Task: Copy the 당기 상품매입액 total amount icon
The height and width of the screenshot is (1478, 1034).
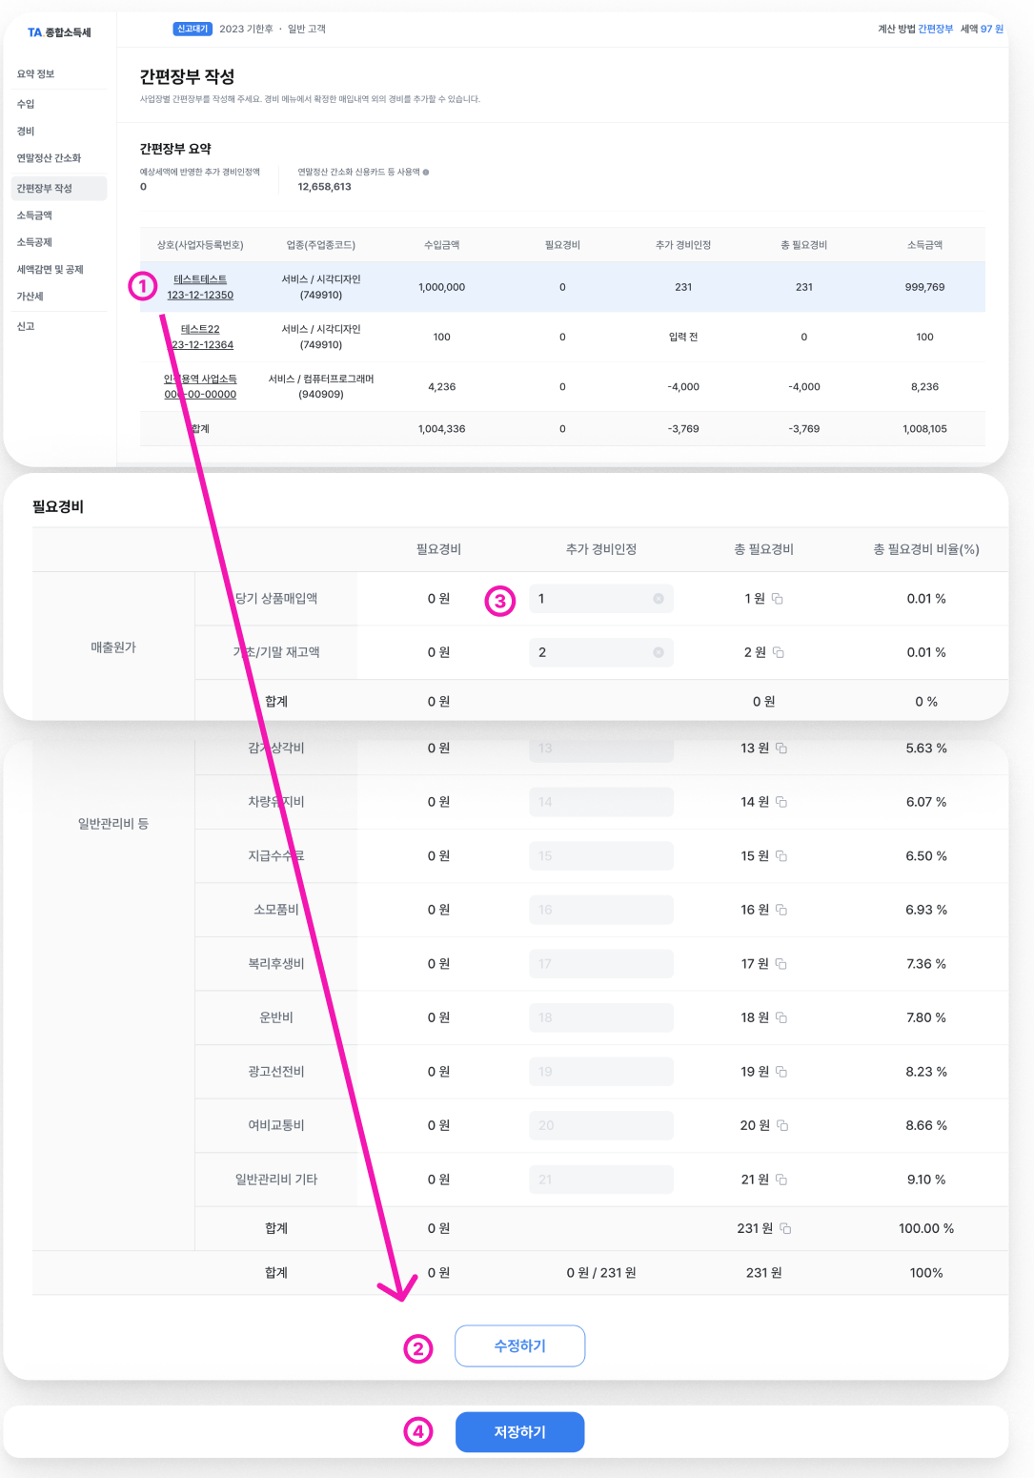Action: point(777,599)
